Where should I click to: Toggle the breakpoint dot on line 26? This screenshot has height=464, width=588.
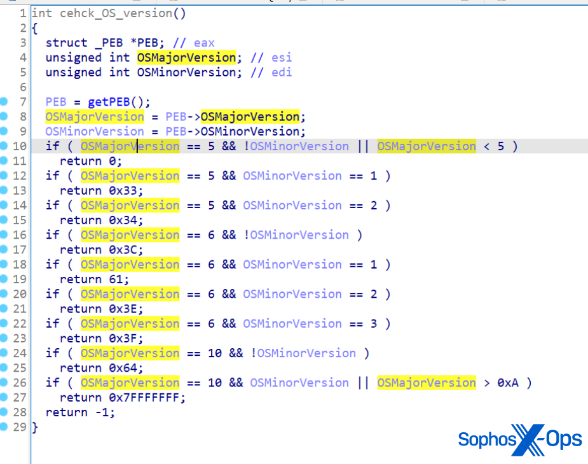[x=4, y=383]
